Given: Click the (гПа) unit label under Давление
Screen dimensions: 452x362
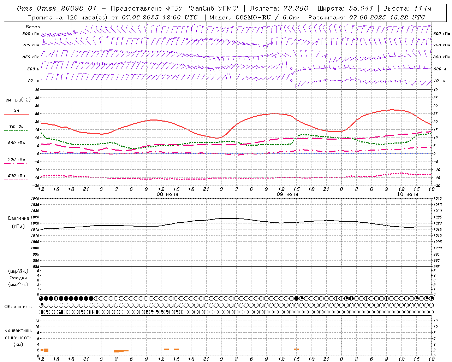Looking at the screenshot, I should [x=18, y=227].
